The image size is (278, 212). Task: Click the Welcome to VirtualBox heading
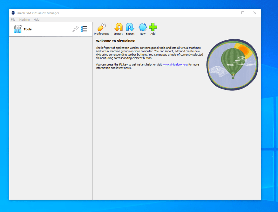pyautogui.click(x=116, y=41)
